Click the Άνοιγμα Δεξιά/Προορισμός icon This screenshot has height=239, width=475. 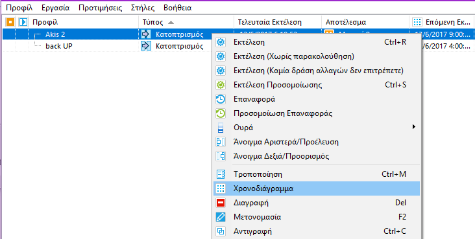221,156
